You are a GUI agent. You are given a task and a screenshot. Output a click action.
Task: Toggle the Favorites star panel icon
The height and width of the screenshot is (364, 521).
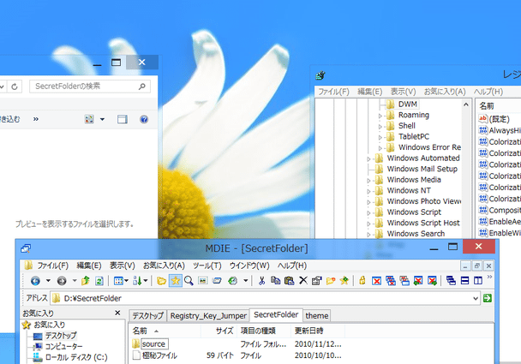click(176, 281)
